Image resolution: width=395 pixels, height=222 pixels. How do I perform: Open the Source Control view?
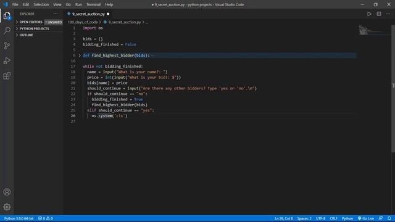click(x=7, y=46)
